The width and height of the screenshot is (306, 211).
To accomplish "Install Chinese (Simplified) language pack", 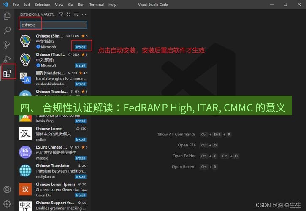I will coord(81,47).
